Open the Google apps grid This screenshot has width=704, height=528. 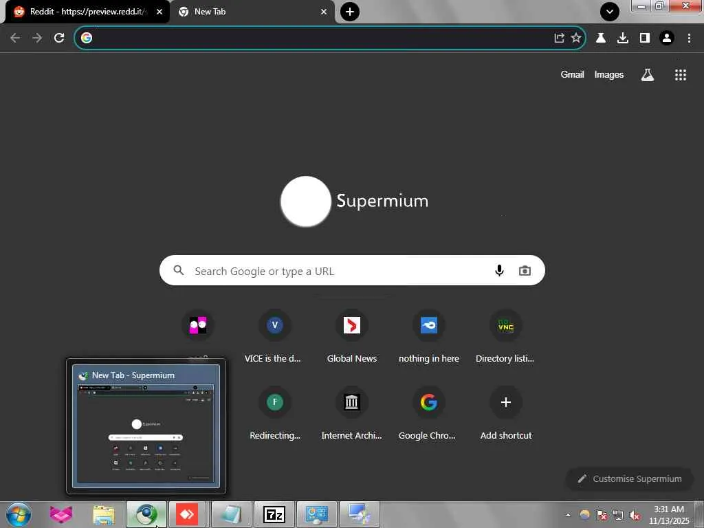point(680,75)
